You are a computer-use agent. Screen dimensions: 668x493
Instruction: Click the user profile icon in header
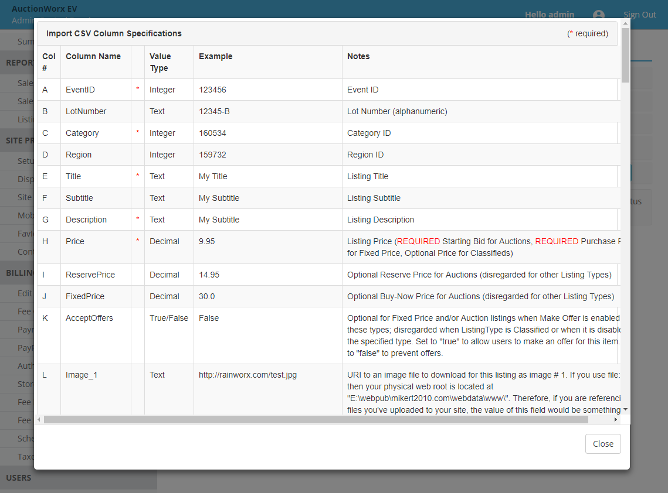tap(599, 15)
